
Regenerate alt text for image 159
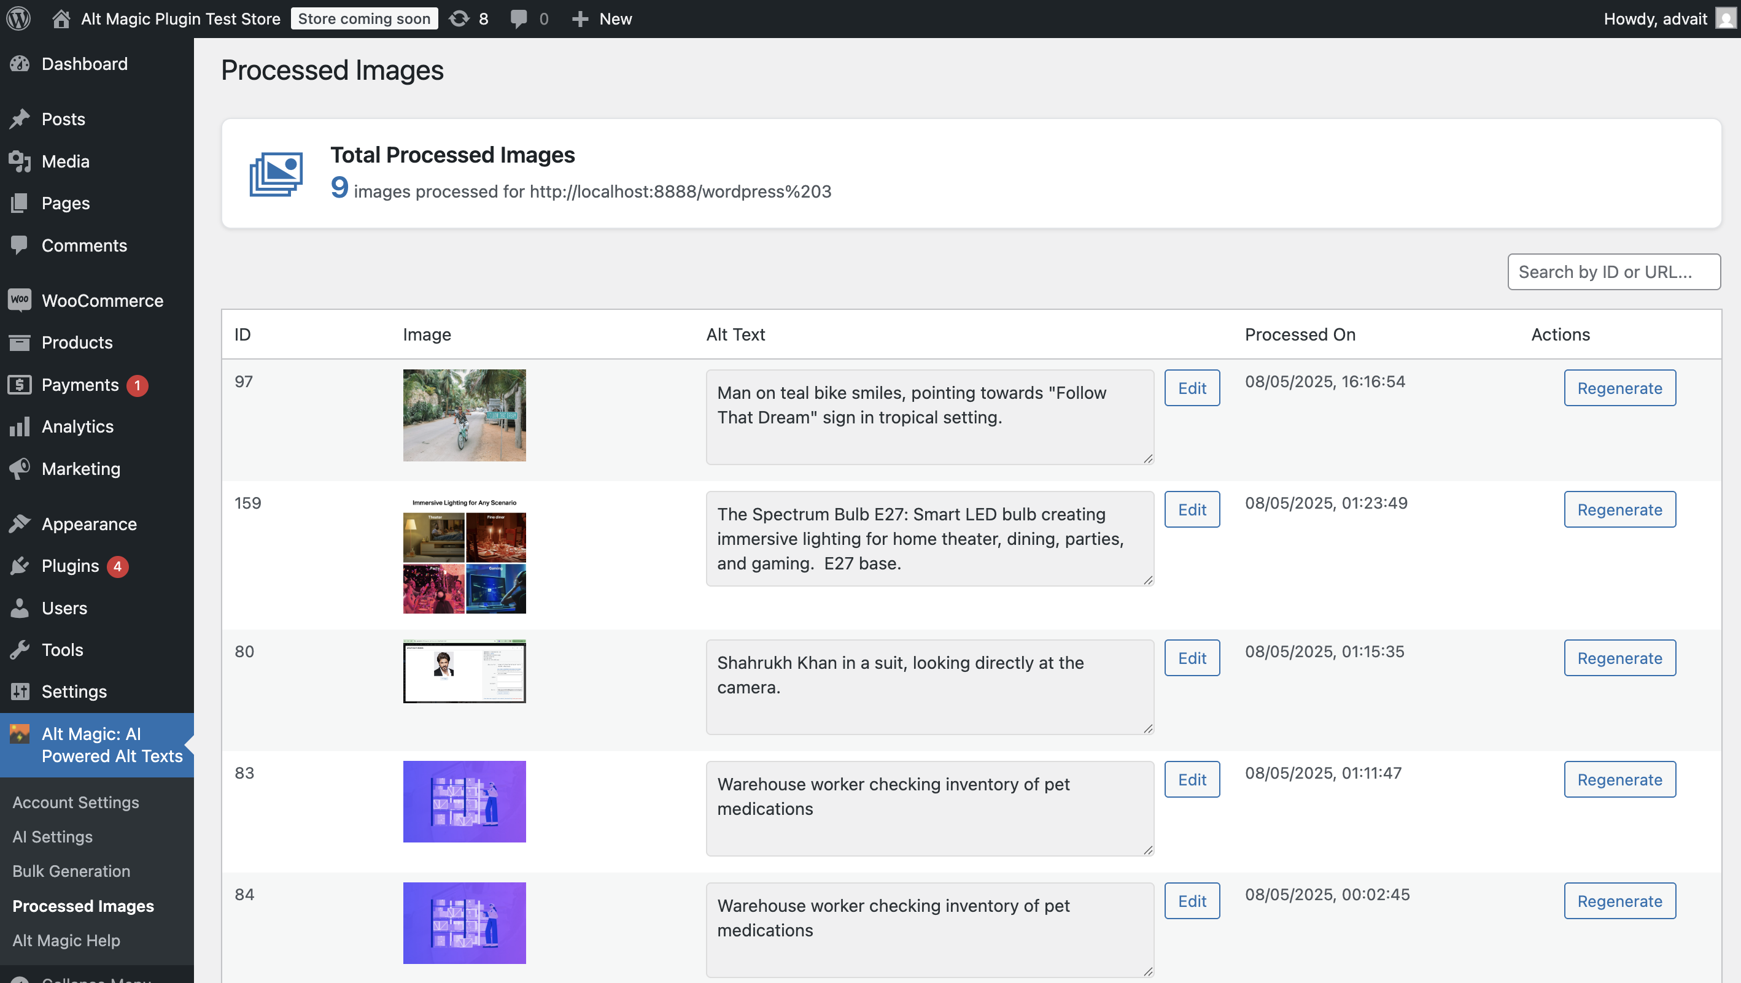coord(1619,509)
